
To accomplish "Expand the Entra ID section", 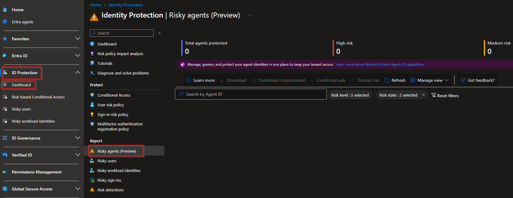I will point(77,56).
